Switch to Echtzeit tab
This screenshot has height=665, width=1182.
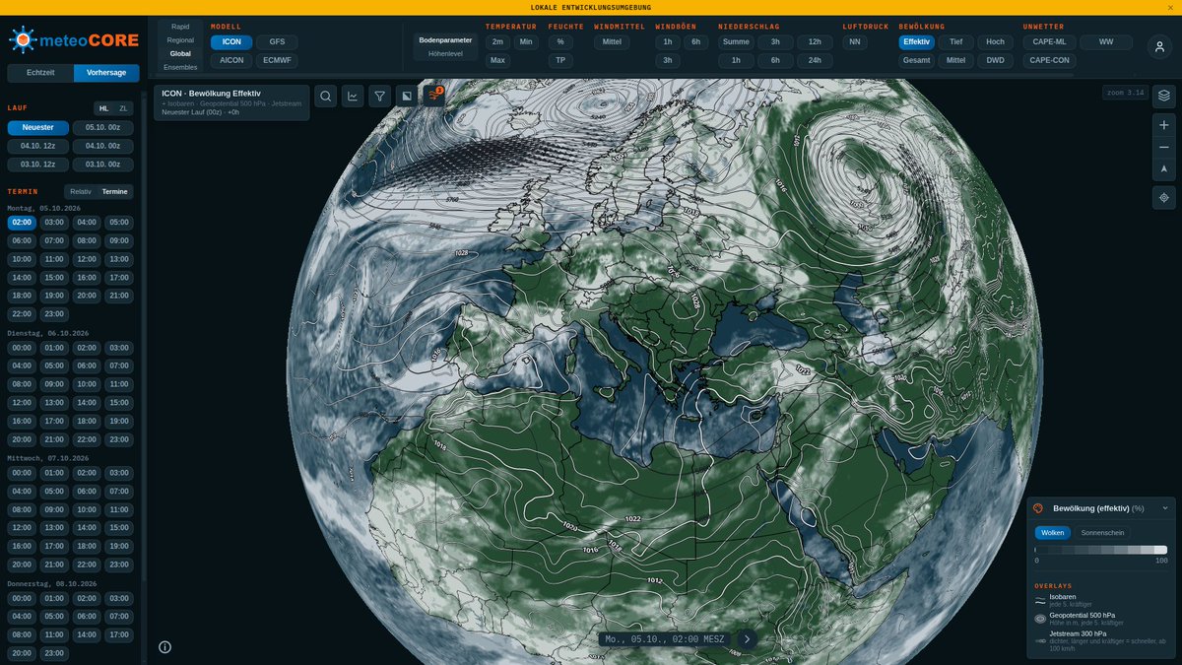click(x=40, y=73)
